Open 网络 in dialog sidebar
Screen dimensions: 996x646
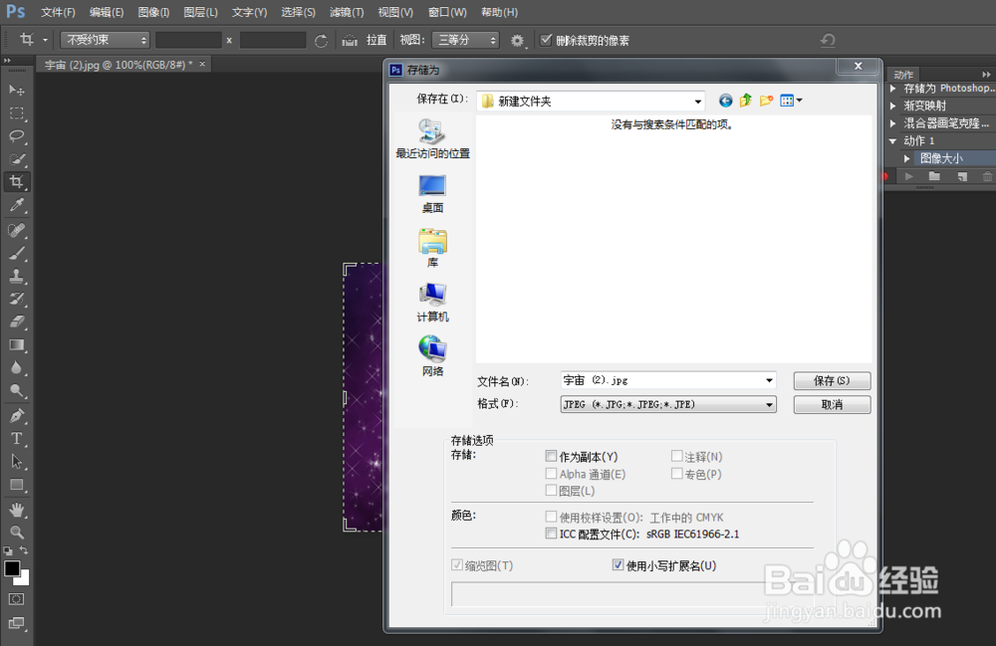pyautogui.click(x=432, y=356)
